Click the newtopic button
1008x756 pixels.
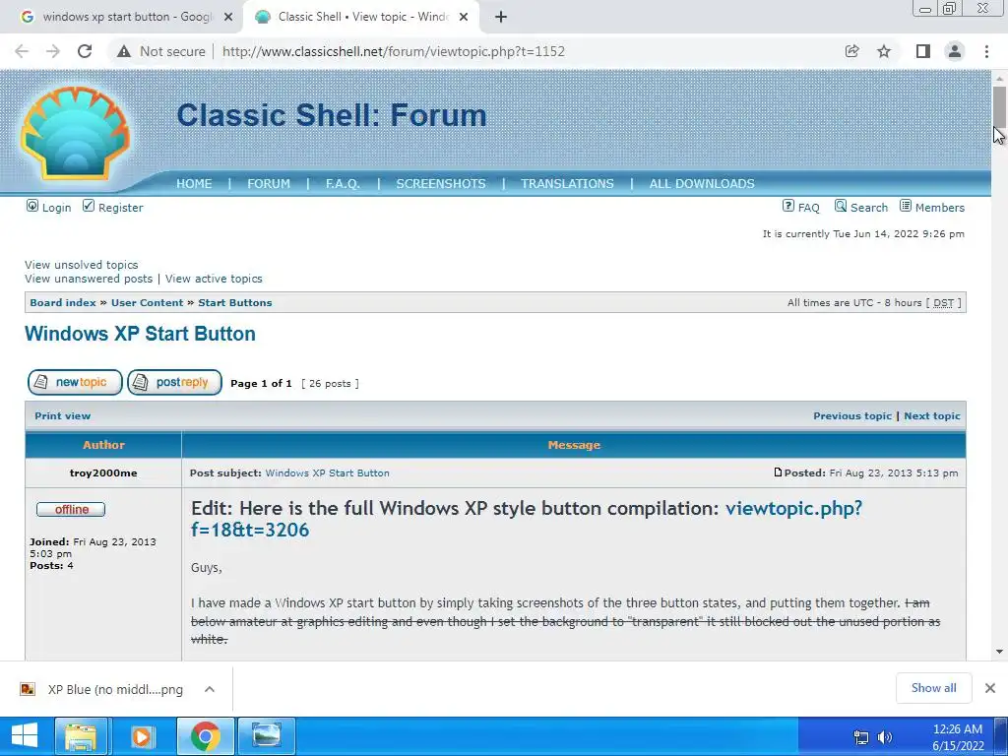pyautogui.click(x=75, y=383)
